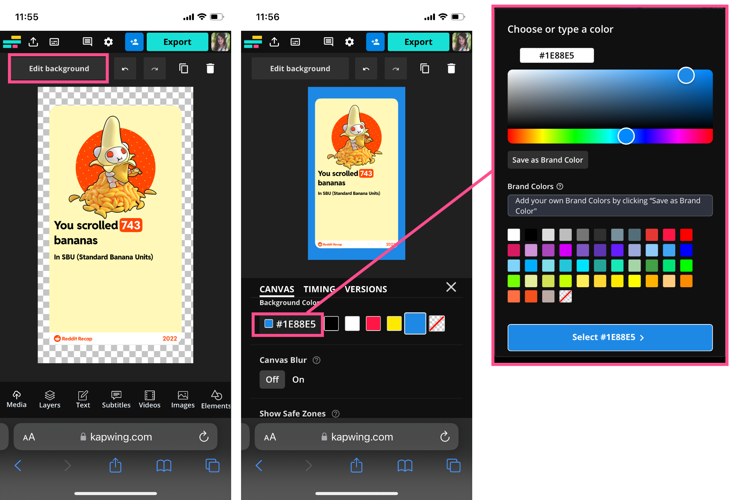
Task: Open the Elements panel
Action: pos(216,399)
